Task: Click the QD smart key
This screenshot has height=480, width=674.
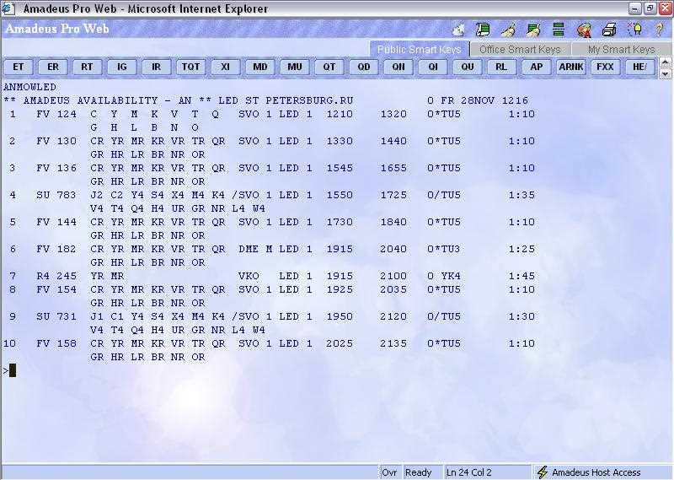Action: pos(364,67)
